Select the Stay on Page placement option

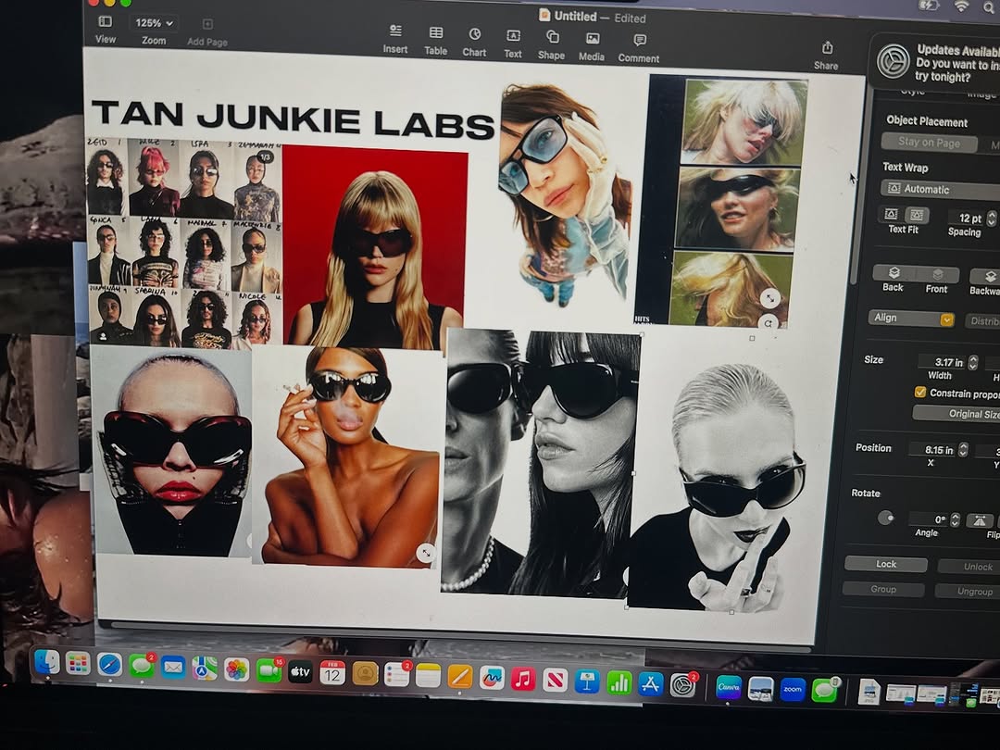tap(929, 144)
